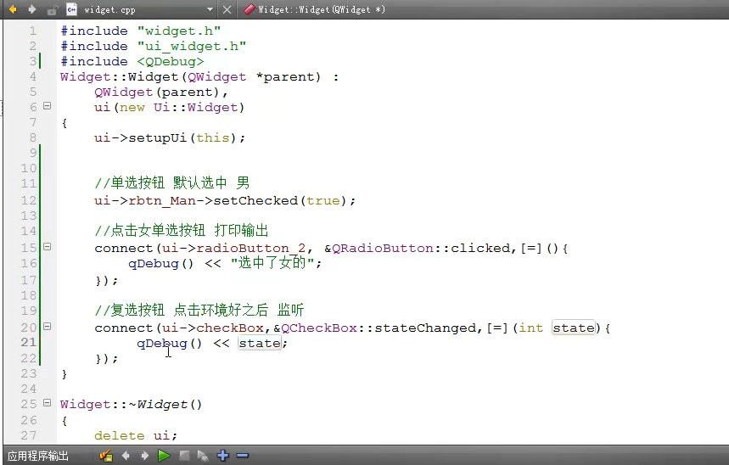Click line number 27 in the gutter
This screenshot has width=729, height=465.
coord(28,435)
